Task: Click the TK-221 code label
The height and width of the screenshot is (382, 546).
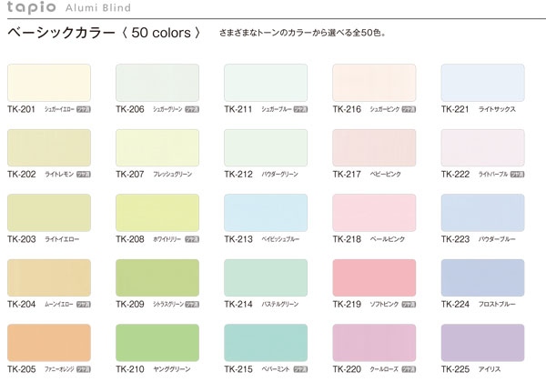Action: 455,110
